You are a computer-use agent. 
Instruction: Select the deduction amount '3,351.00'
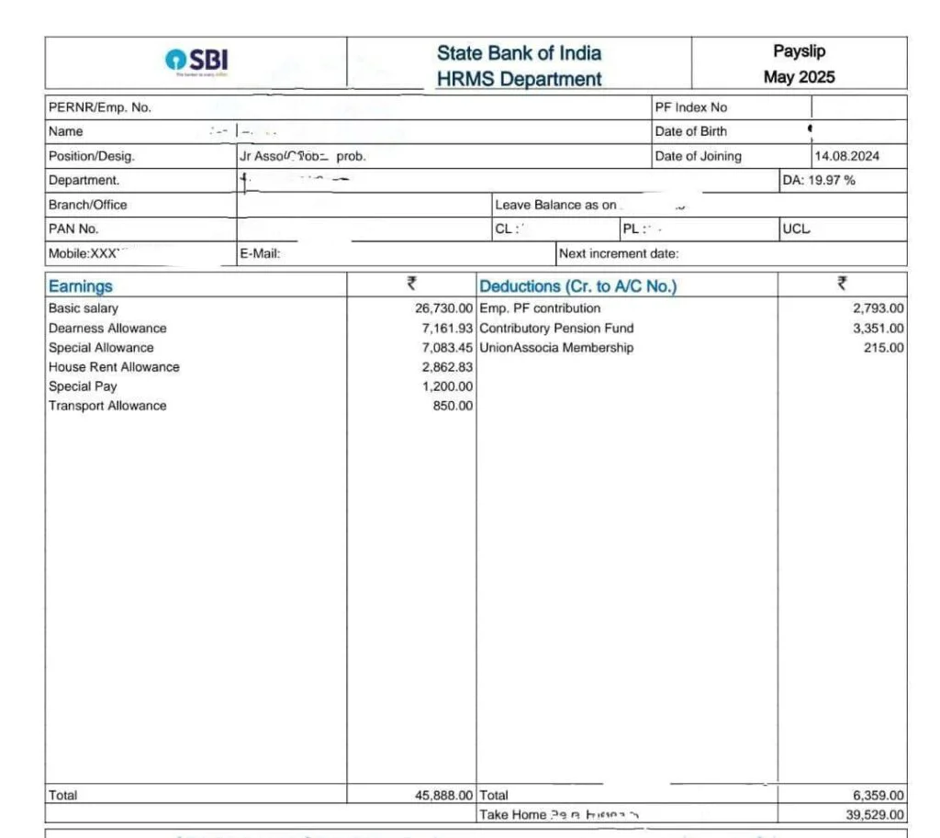coord(878,328)
